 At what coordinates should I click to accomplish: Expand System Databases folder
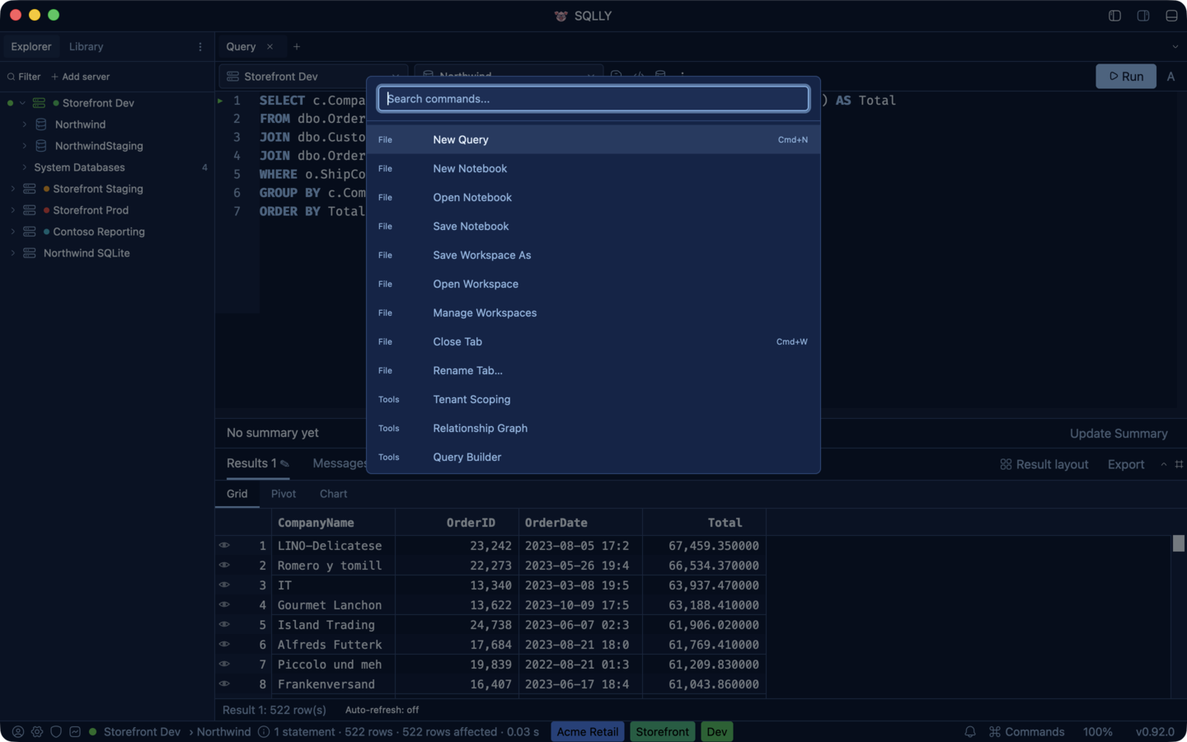pyautogui.click(x=24, y=167)
